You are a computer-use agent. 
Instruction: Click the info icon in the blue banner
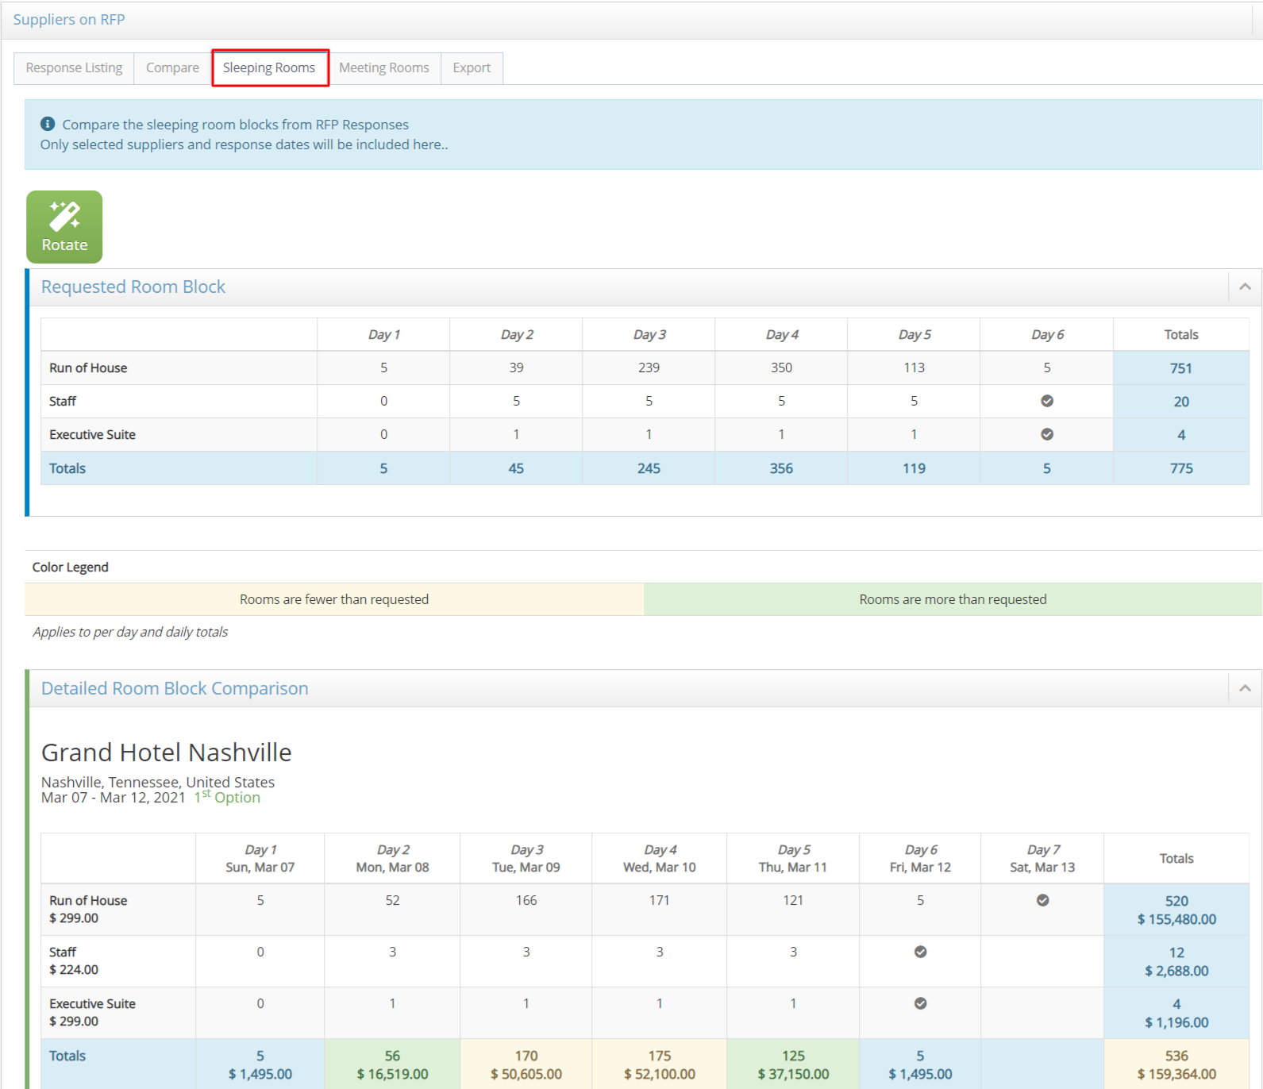click(48, 124)
